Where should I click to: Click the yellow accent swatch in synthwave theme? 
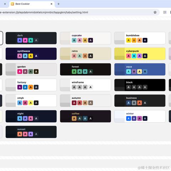[x=31, y=56]
